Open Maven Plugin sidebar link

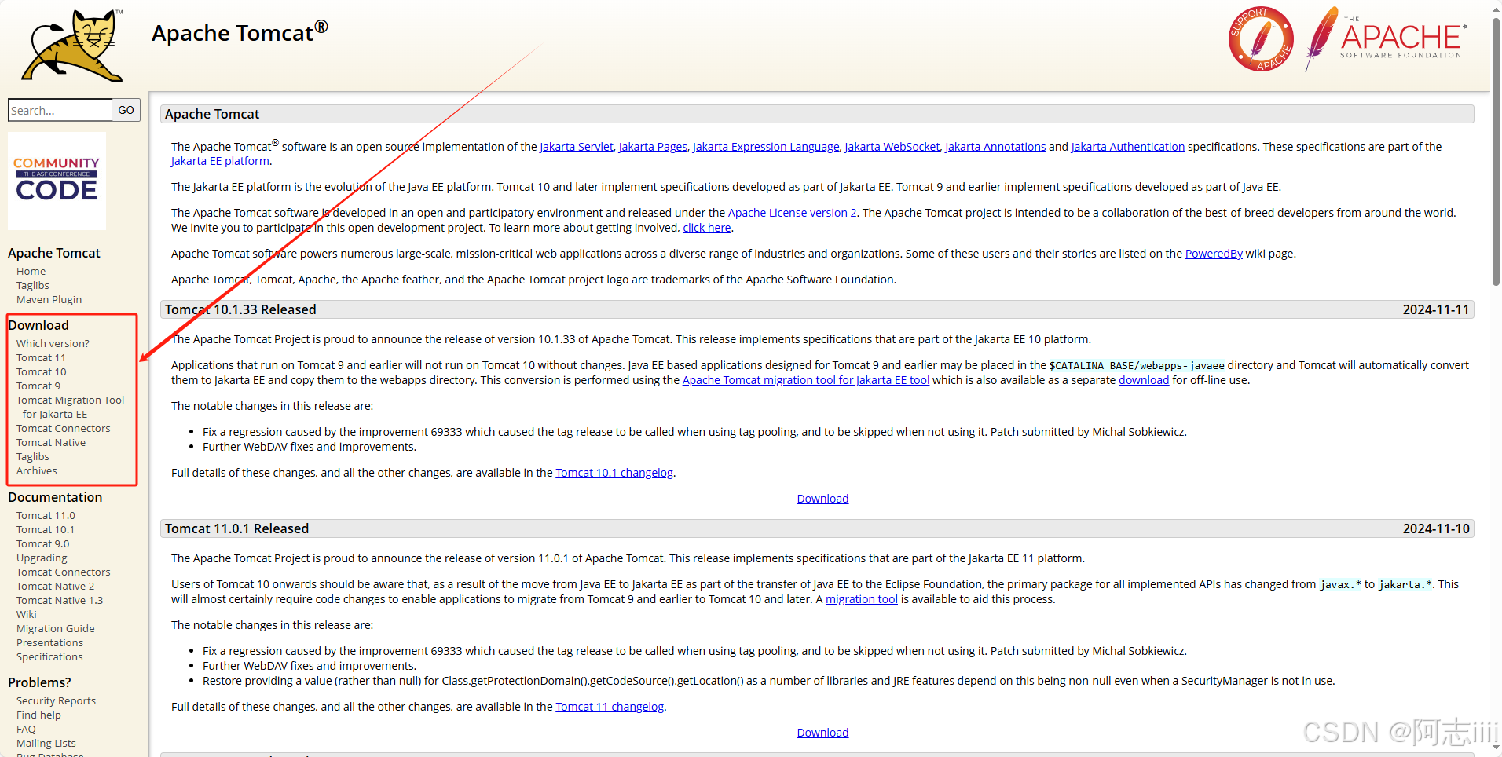49,299
